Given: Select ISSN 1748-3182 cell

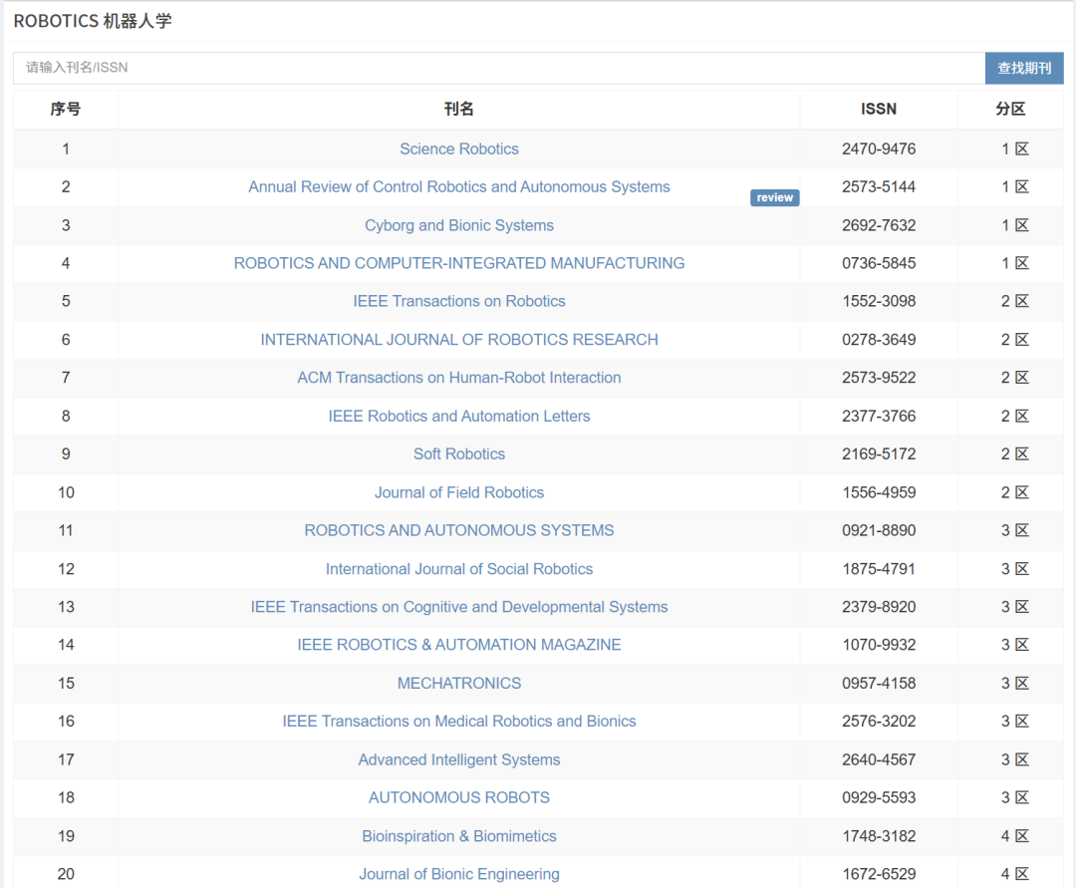Looking at the screenshot, I should point(879,836).
